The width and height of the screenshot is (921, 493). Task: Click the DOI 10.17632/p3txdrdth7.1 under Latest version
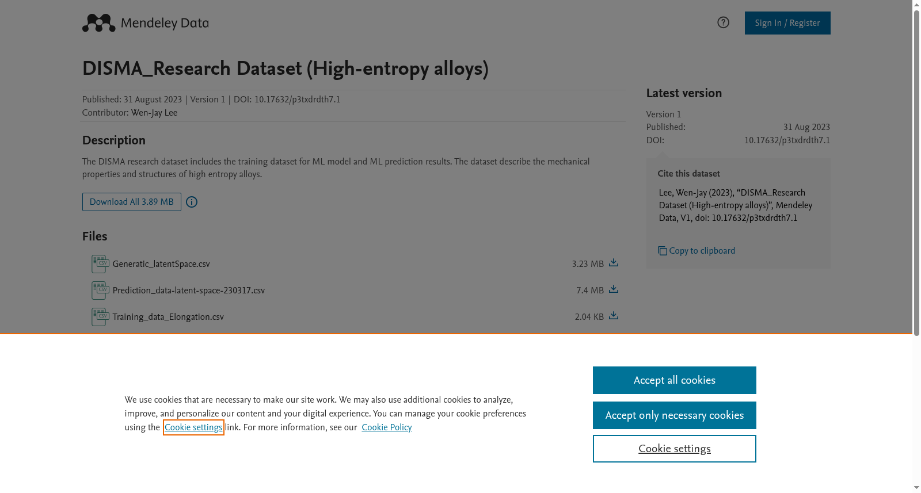click(x=787, y=140)
